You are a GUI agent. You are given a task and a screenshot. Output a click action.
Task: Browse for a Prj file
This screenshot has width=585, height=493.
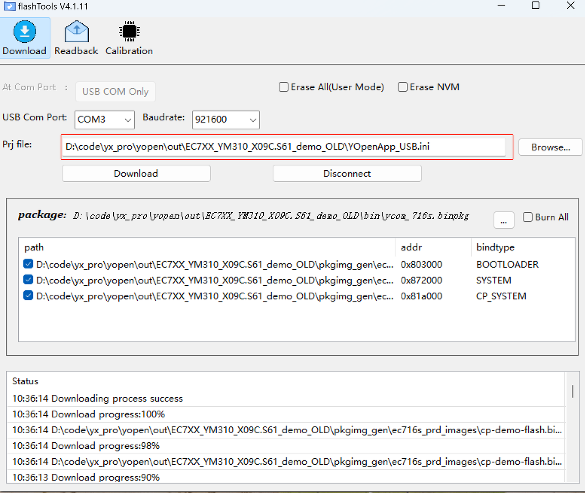(x=550, y=147)
